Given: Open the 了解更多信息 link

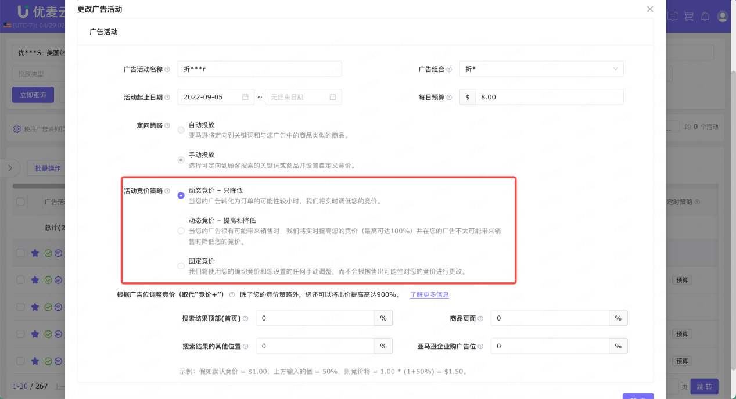Looking at the screenshot, I should coord(429,294).
